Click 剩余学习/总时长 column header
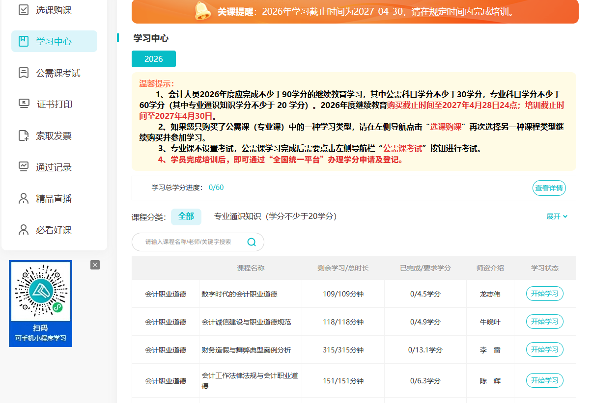The width and height of the screenshot is (591, 403). pos(343,269)
